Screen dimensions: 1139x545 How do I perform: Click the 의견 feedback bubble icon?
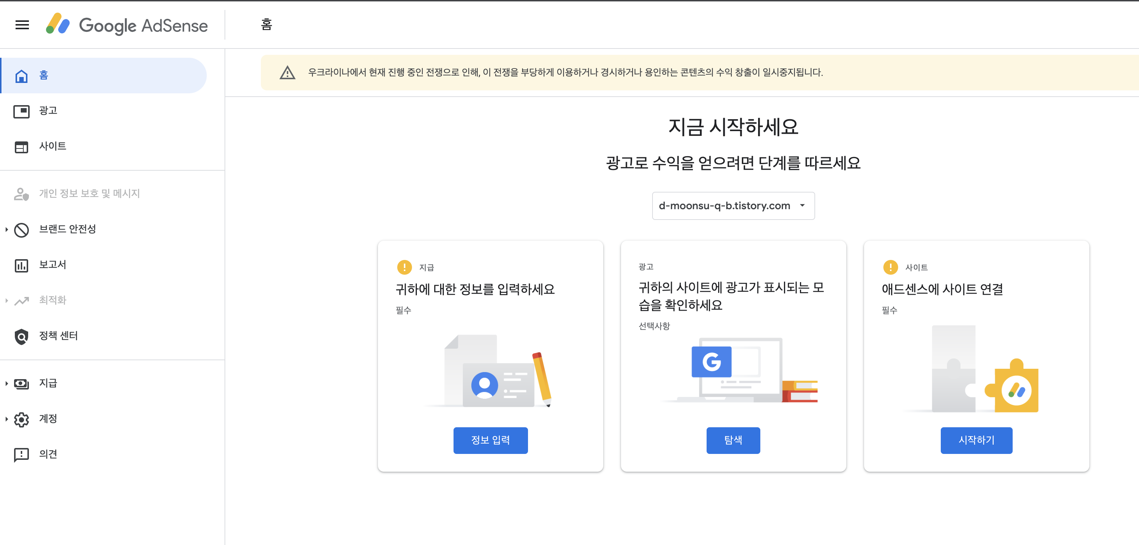[21, 454]
